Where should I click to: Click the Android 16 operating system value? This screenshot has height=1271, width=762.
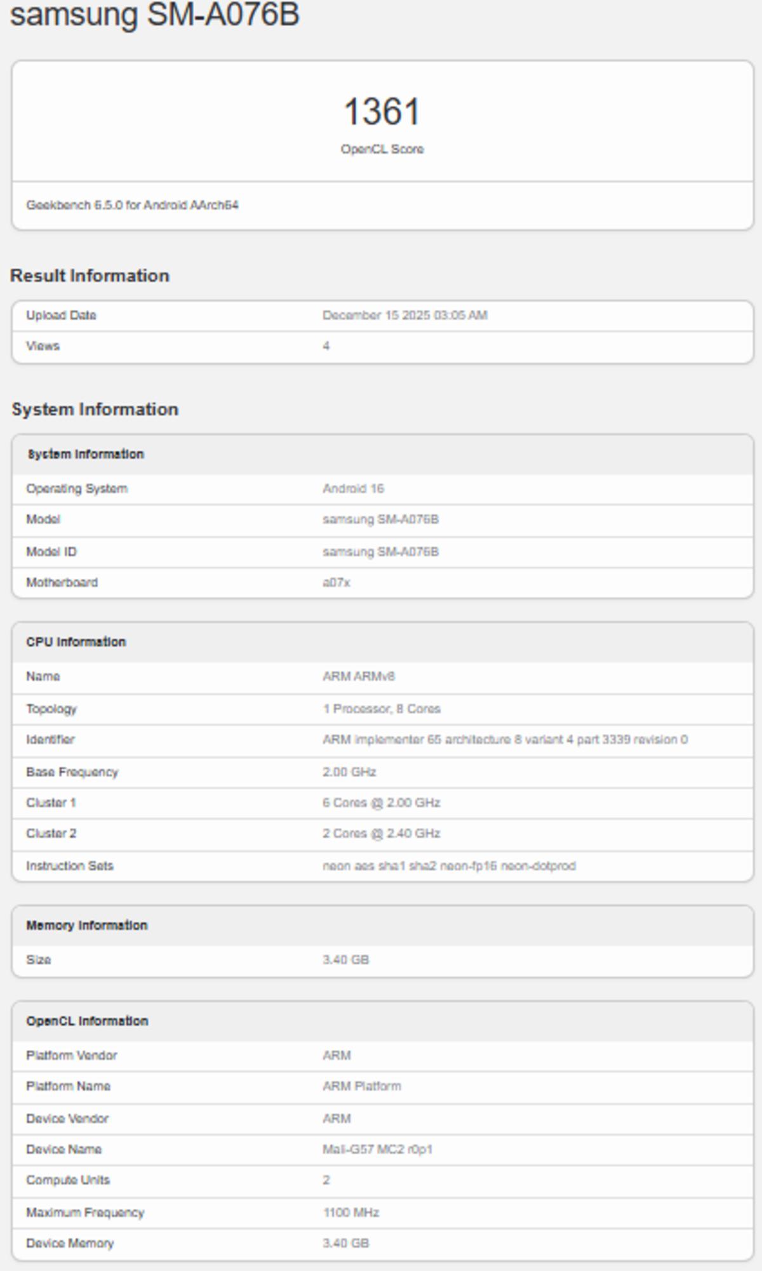point(352,489)
